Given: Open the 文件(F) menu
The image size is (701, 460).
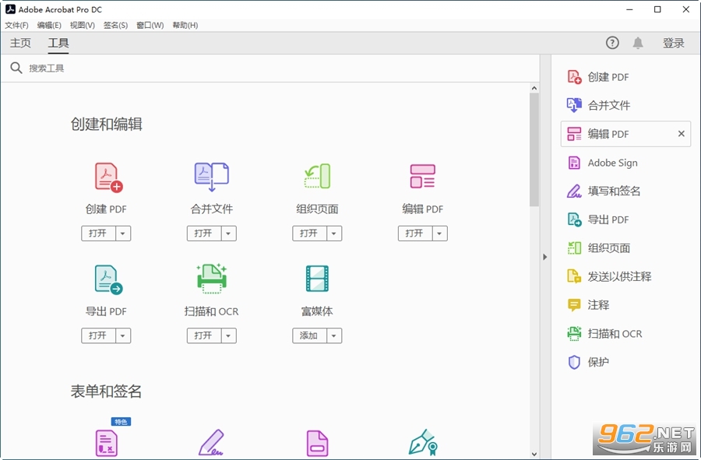Looking at the screenshot, I should tap(16, 26).
